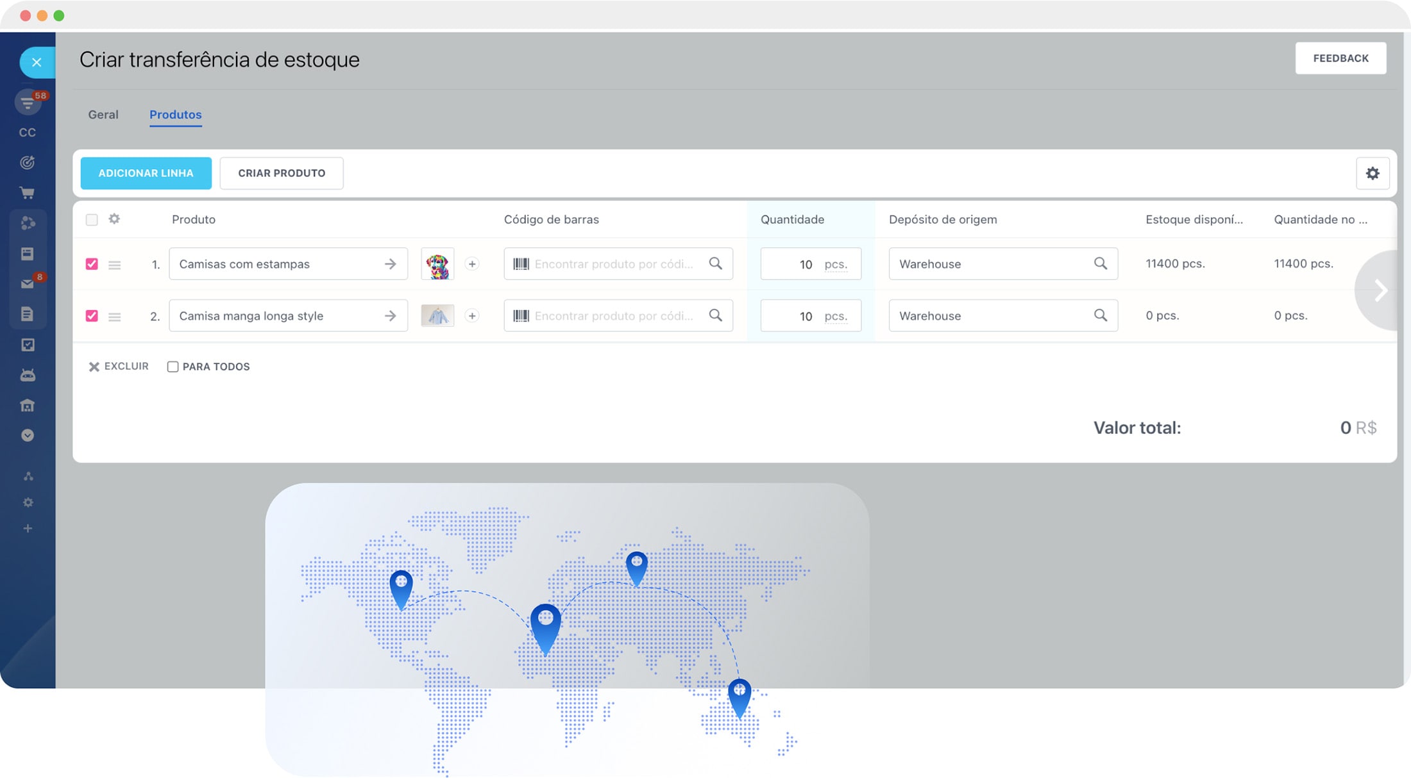Viewport: 1411px width, 778px height.
Task: Open the shopping cart sidebar icon
Action: pos(27,193)
